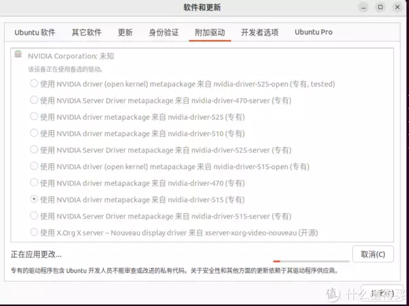Image resolution: width=409 pixels, height=306 pixels.
Task: Select nvidia-driver-525-open radio option
Action: pyautogui.click(x=34, y=83)
